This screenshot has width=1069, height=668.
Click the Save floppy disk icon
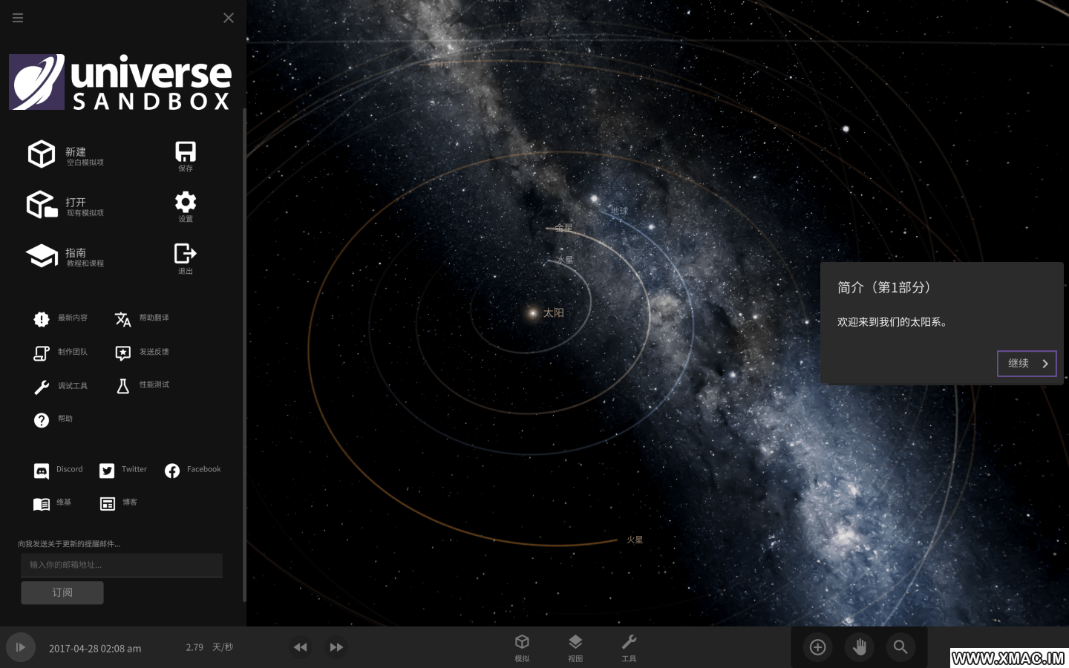[x=186, y=152]
